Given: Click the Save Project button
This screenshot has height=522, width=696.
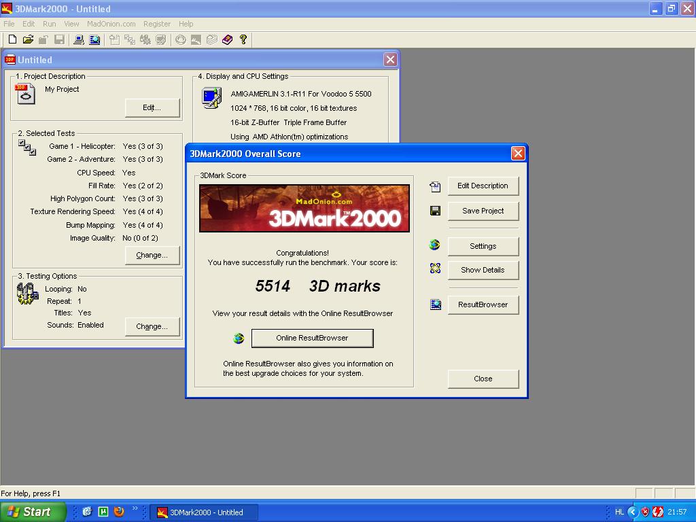Looking at the screenshot, I should 483,211.
